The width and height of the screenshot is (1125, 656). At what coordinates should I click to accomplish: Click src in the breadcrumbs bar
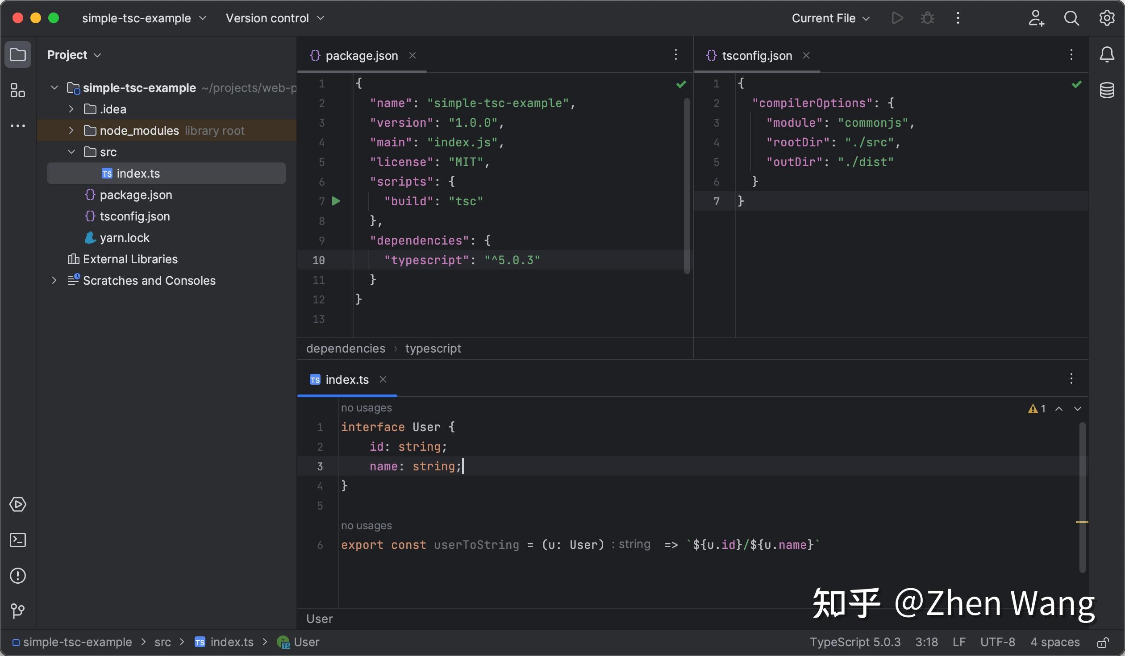click(x=162, y=642)
